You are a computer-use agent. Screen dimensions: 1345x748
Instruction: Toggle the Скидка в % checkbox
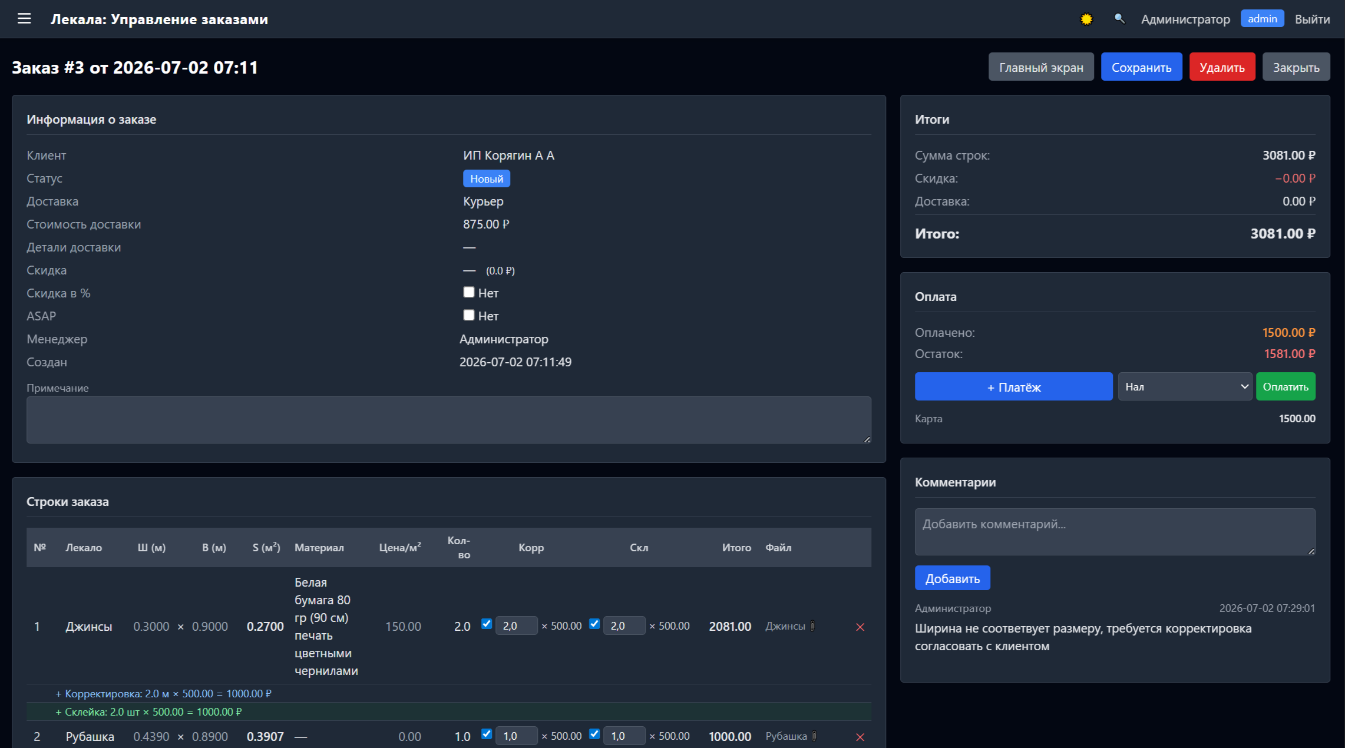tap(469, 292)
